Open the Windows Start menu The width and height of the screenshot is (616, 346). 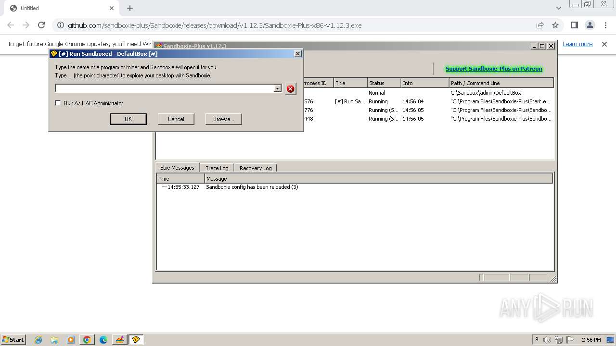pyautogui.click(x=13, y=339)
